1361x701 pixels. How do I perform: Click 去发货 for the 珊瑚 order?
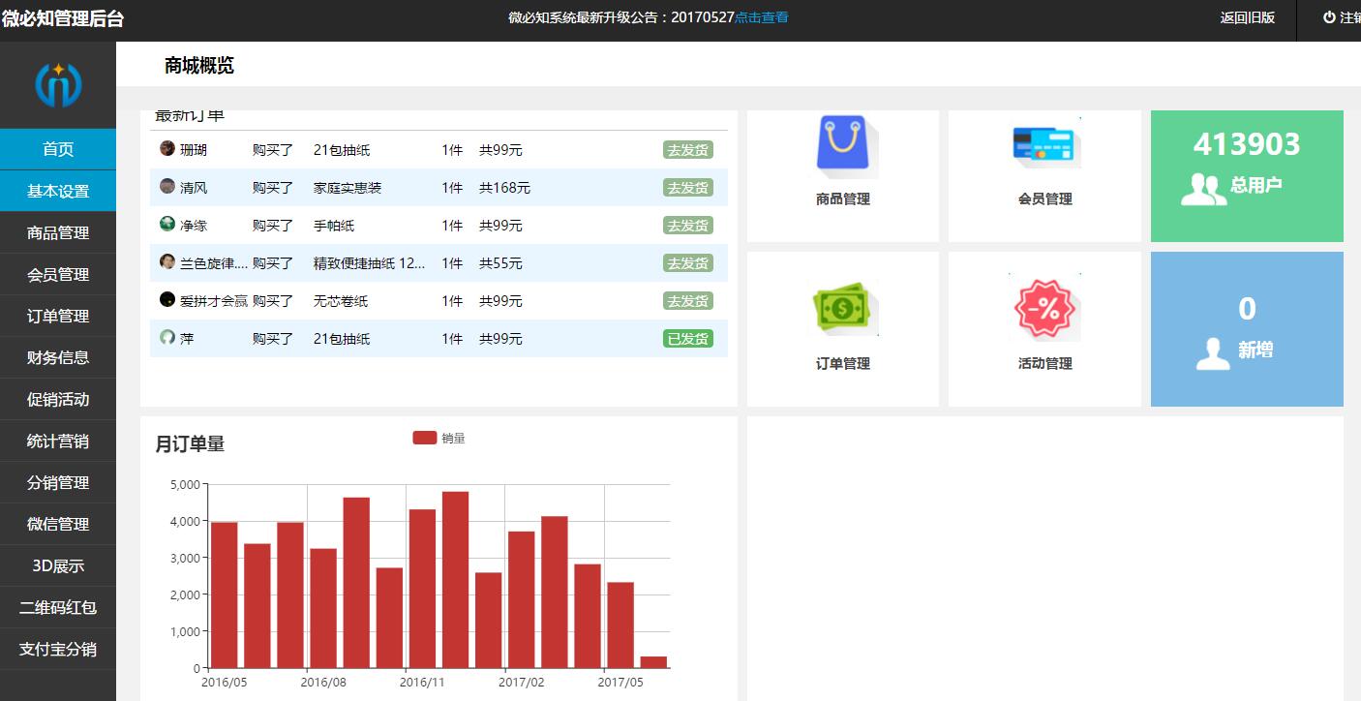687,150
